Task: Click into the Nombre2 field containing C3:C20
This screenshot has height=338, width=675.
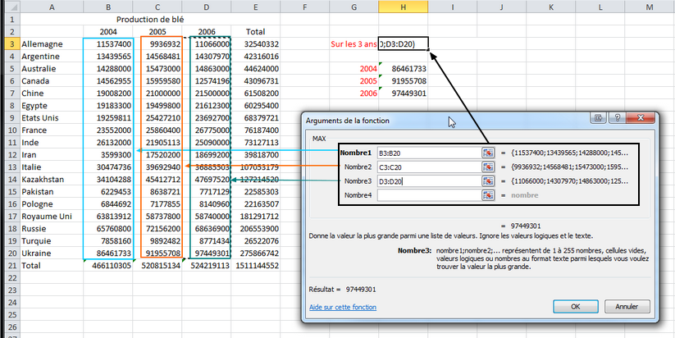Action: (x=429, y=167)
